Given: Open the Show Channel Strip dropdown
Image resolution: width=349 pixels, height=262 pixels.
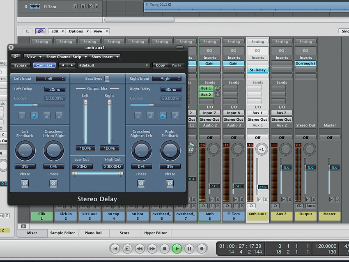Looking at the screenshot, I should [x=66, y=57].
